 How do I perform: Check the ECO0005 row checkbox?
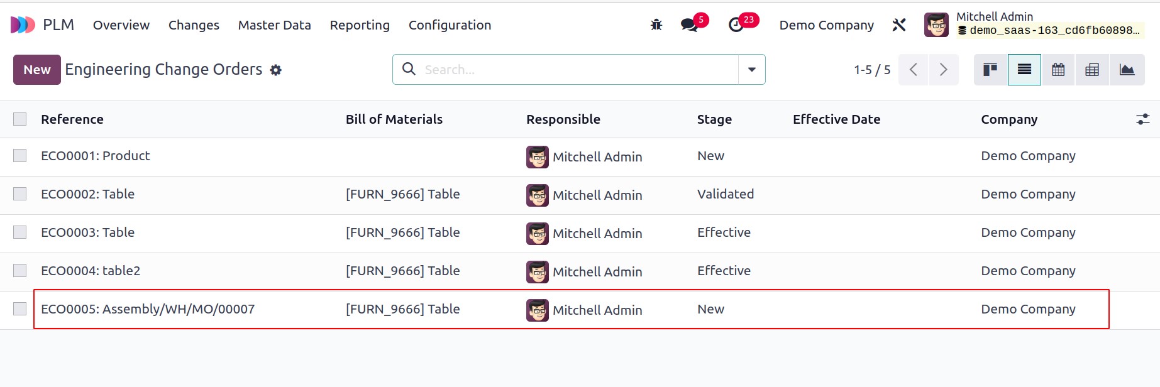(x=20, y=309)
